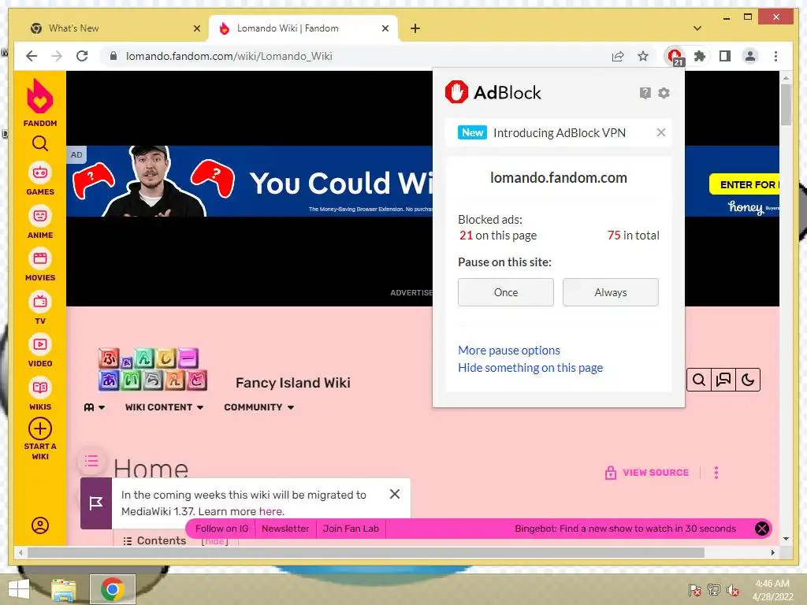
Task: Go back to previous page
Action: (32, 56)
